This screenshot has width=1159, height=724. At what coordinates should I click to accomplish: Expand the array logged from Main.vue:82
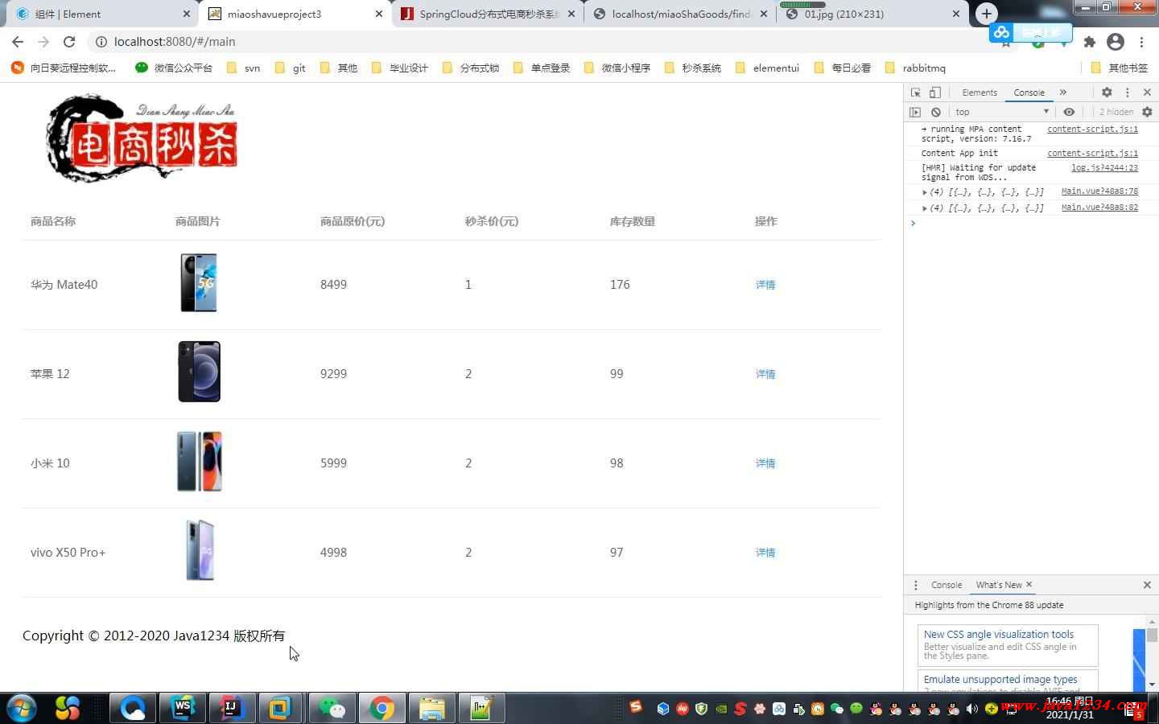(x=925, y=208)
